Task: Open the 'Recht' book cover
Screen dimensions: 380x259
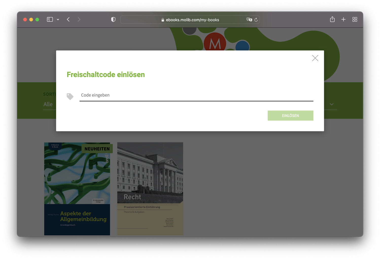Action: 150,188
